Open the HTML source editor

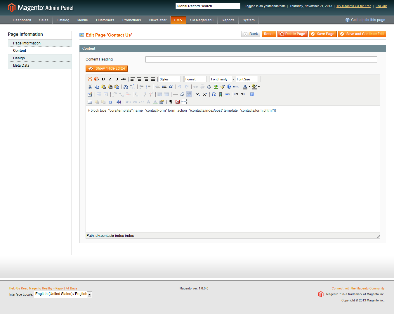tap(236, 87)
